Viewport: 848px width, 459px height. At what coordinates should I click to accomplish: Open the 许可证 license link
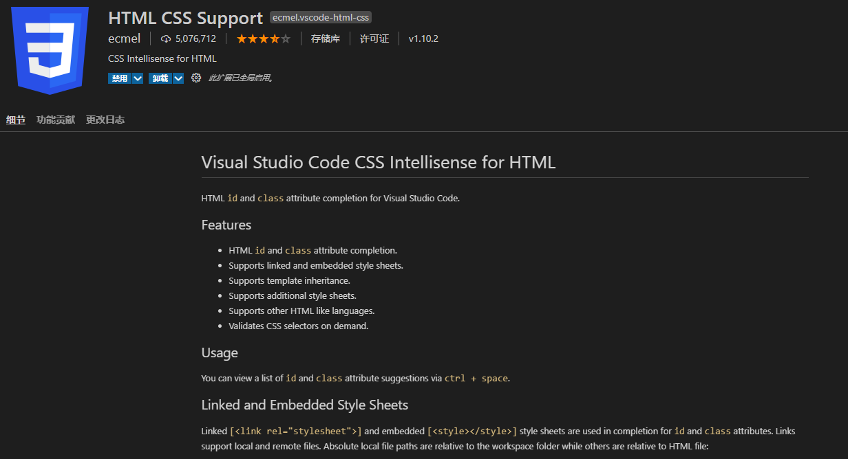coord(374,39)
